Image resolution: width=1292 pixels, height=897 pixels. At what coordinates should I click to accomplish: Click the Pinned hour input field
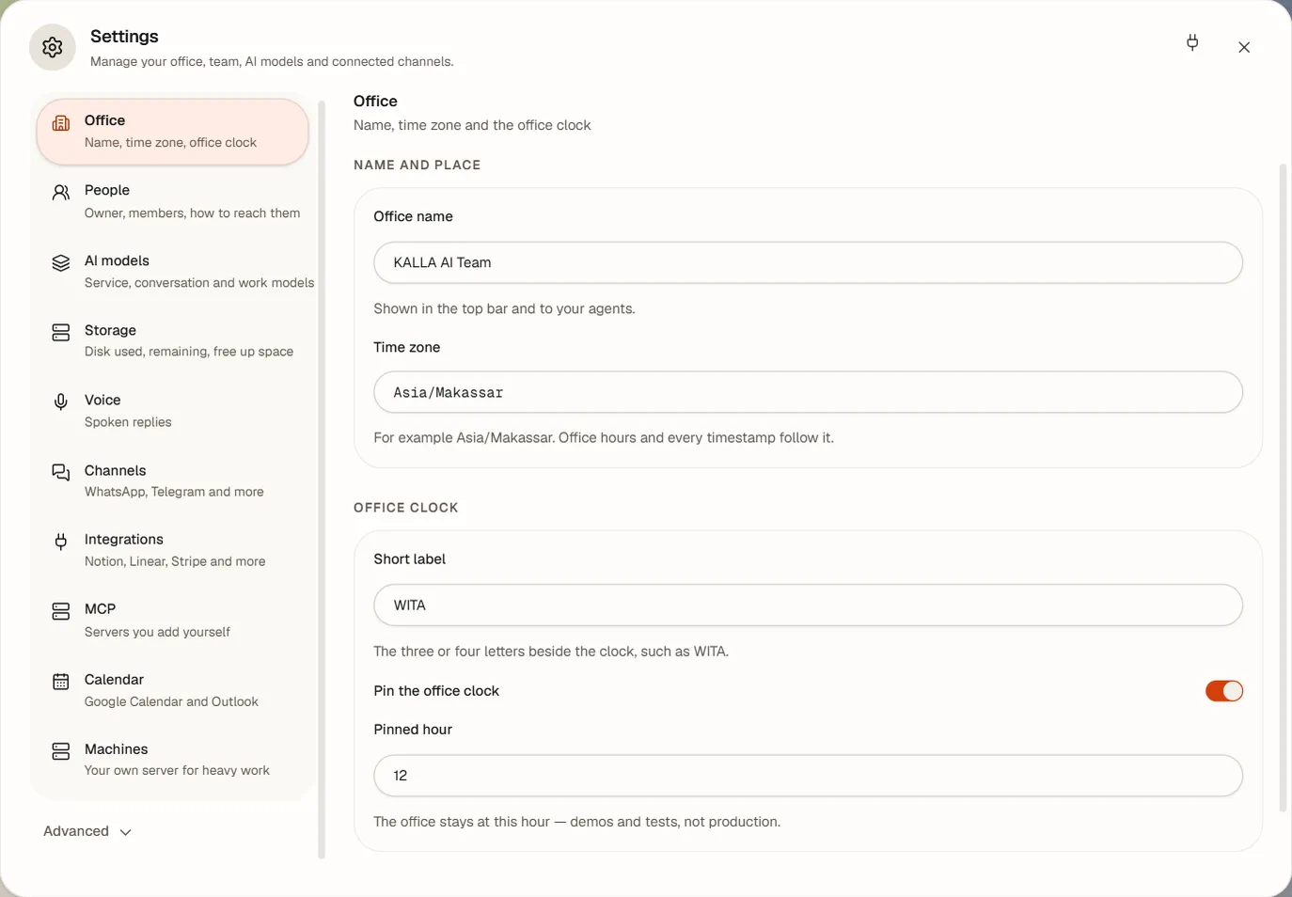[x=808, y=776]
